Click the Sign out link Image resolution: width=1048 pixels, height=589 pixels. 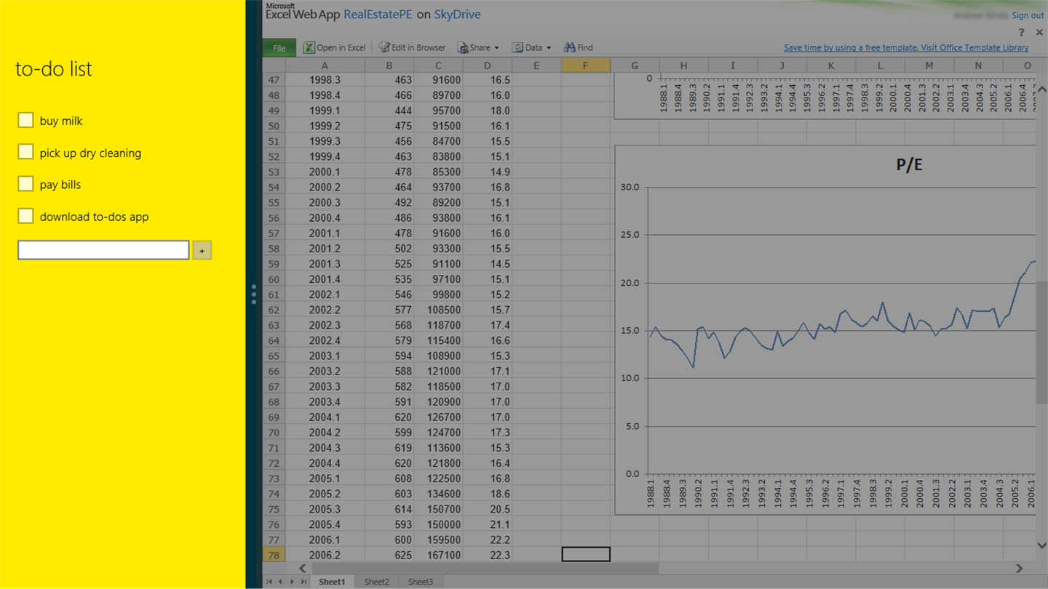click(1028, 15)
